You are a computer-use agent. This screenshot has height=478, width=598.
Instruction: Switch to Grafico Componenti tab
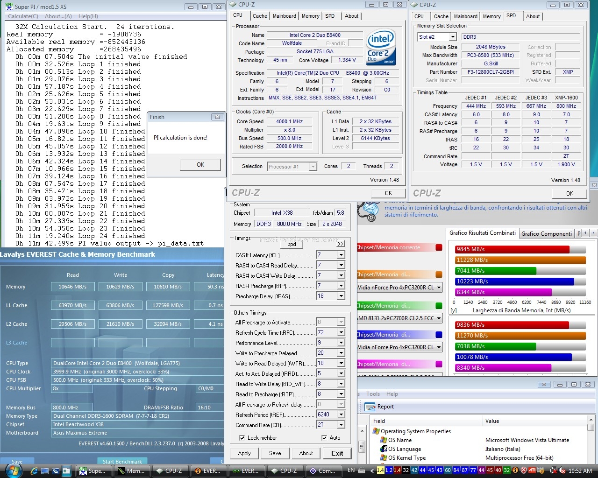(546, 234)
